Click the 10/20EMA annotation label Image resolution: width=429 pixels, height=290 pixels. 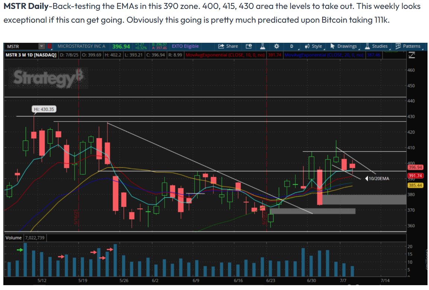pyautogui.click(x=379, y=178)
